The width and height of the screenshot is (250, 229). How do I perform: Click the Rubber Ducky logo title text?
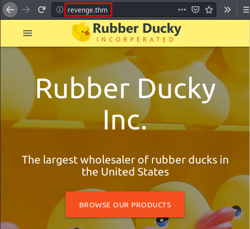point(137,29)
